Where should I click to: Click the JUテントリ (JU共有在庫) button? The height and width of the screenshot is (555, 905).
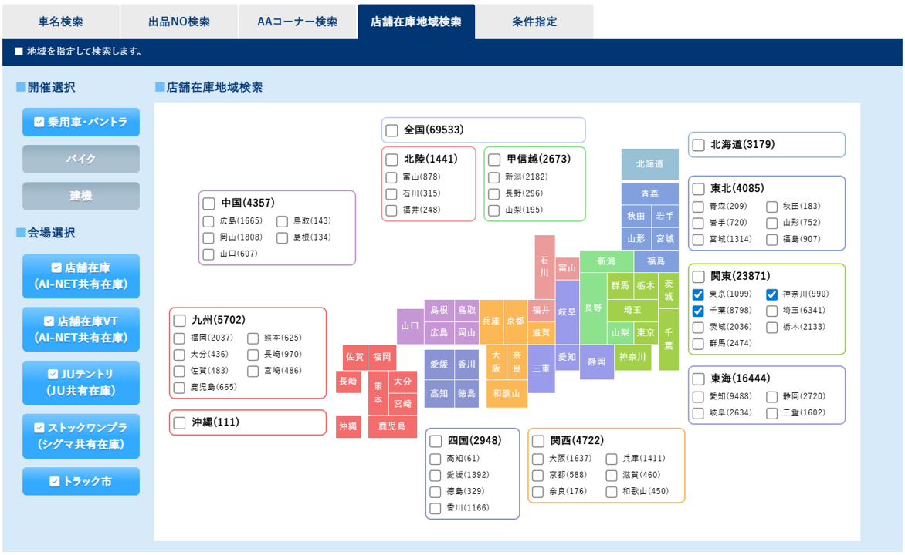[x=80, y=382]
